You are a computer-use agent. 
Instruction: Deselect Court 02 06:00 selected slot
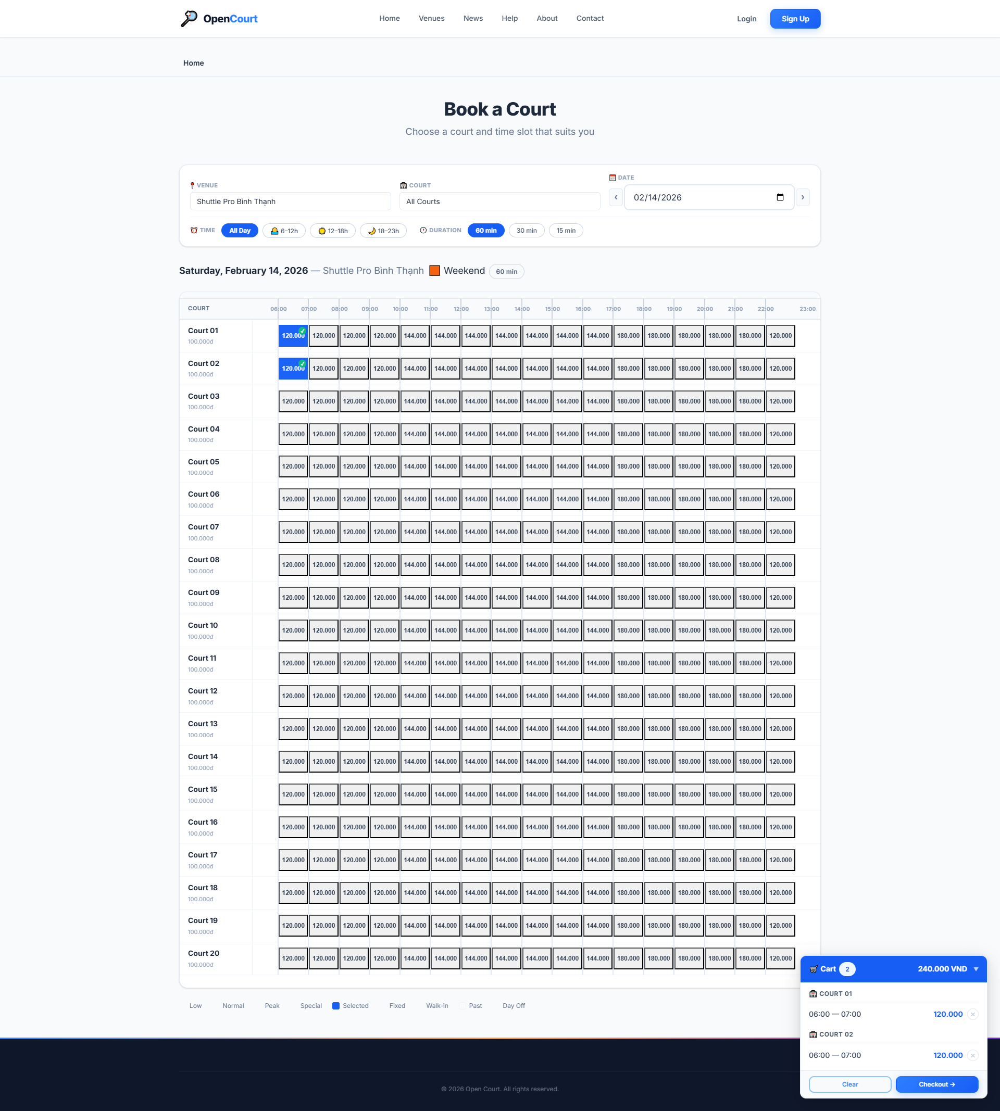(x=293, y=369)
